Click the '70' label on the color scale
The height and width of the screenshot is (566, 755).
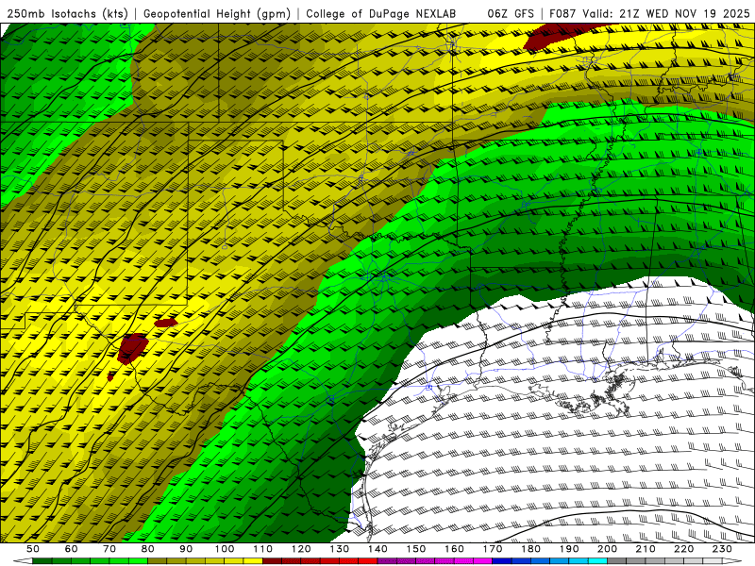[109, 549]
